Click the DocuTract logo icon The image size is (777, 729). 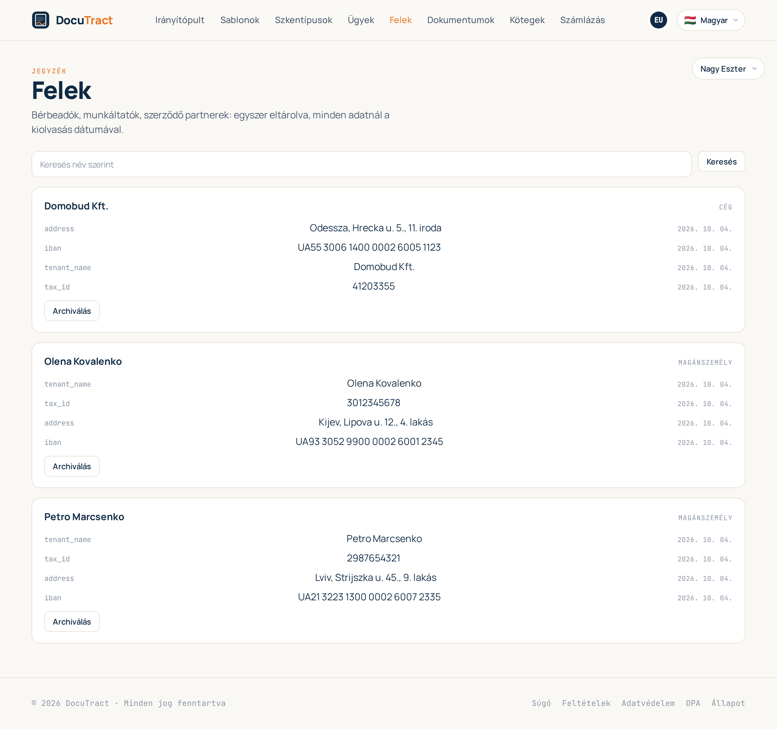pos(41,20)
